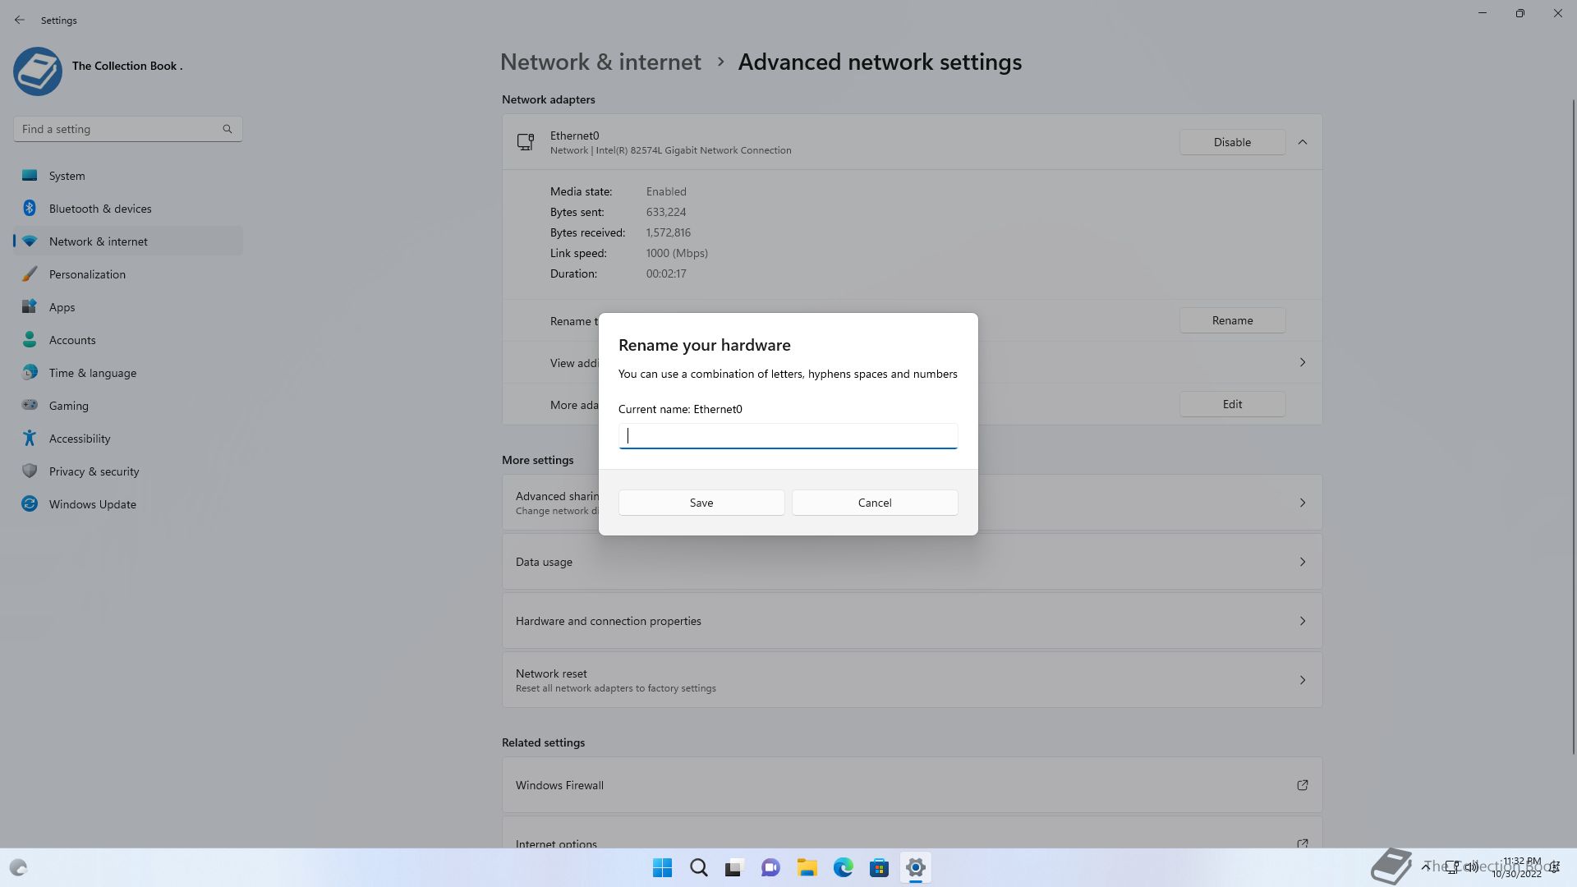Expand the Network reset row chevron
Viewport: 1577px width, 887px height.
1302,680
